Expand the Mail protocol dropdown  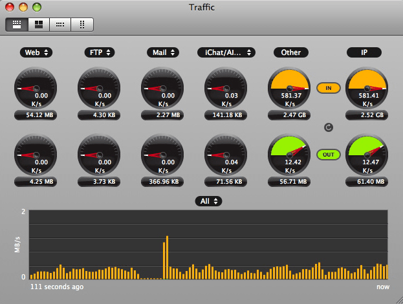pyautogui.click(x=163, y=52)
